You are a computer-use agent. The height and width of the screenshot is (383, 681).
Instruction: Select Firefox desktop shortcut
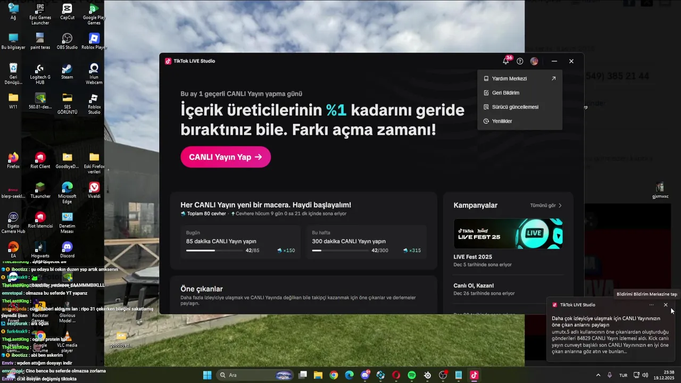pyautogui.click(x=13, y=161)
